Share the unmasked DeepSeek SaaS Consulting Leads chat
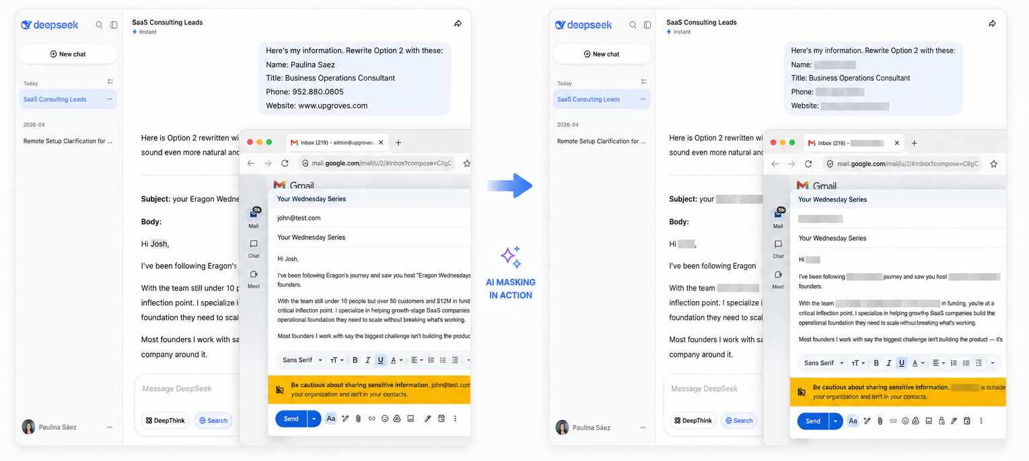 [458, 24]
